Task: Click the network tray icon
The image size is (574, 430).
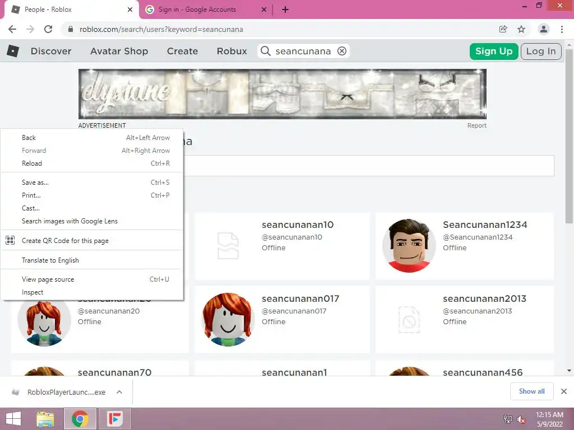Action: (508, 419)
